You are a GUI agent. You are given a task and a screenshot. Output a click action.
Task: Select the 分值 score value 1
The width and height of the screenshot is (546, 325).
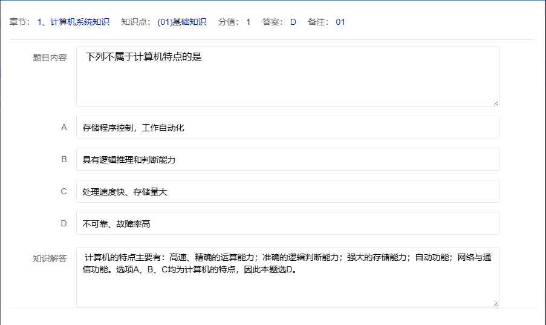pyautogui.click(x=248, y=22)
